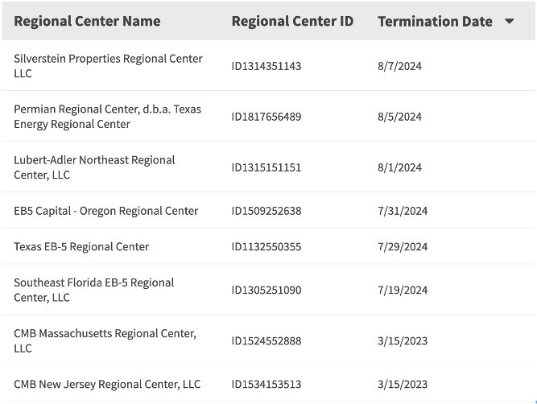The image size is (537, 404).
Task: Click CMB New Jersey Regional Center, LLC
Action: click(x=107, y=385)
